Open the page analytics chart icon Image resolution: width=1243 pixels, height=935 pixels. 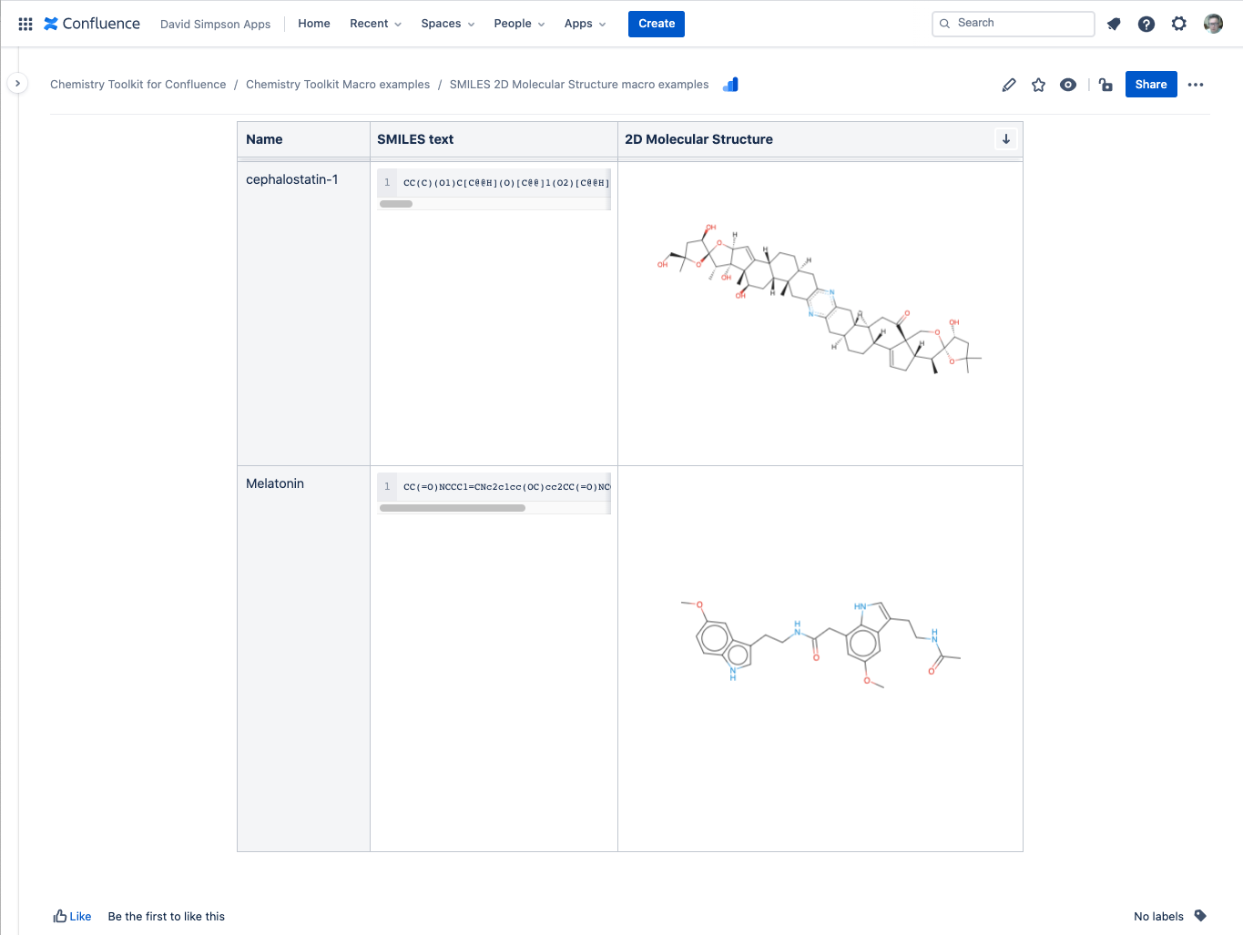click(730, 85)
